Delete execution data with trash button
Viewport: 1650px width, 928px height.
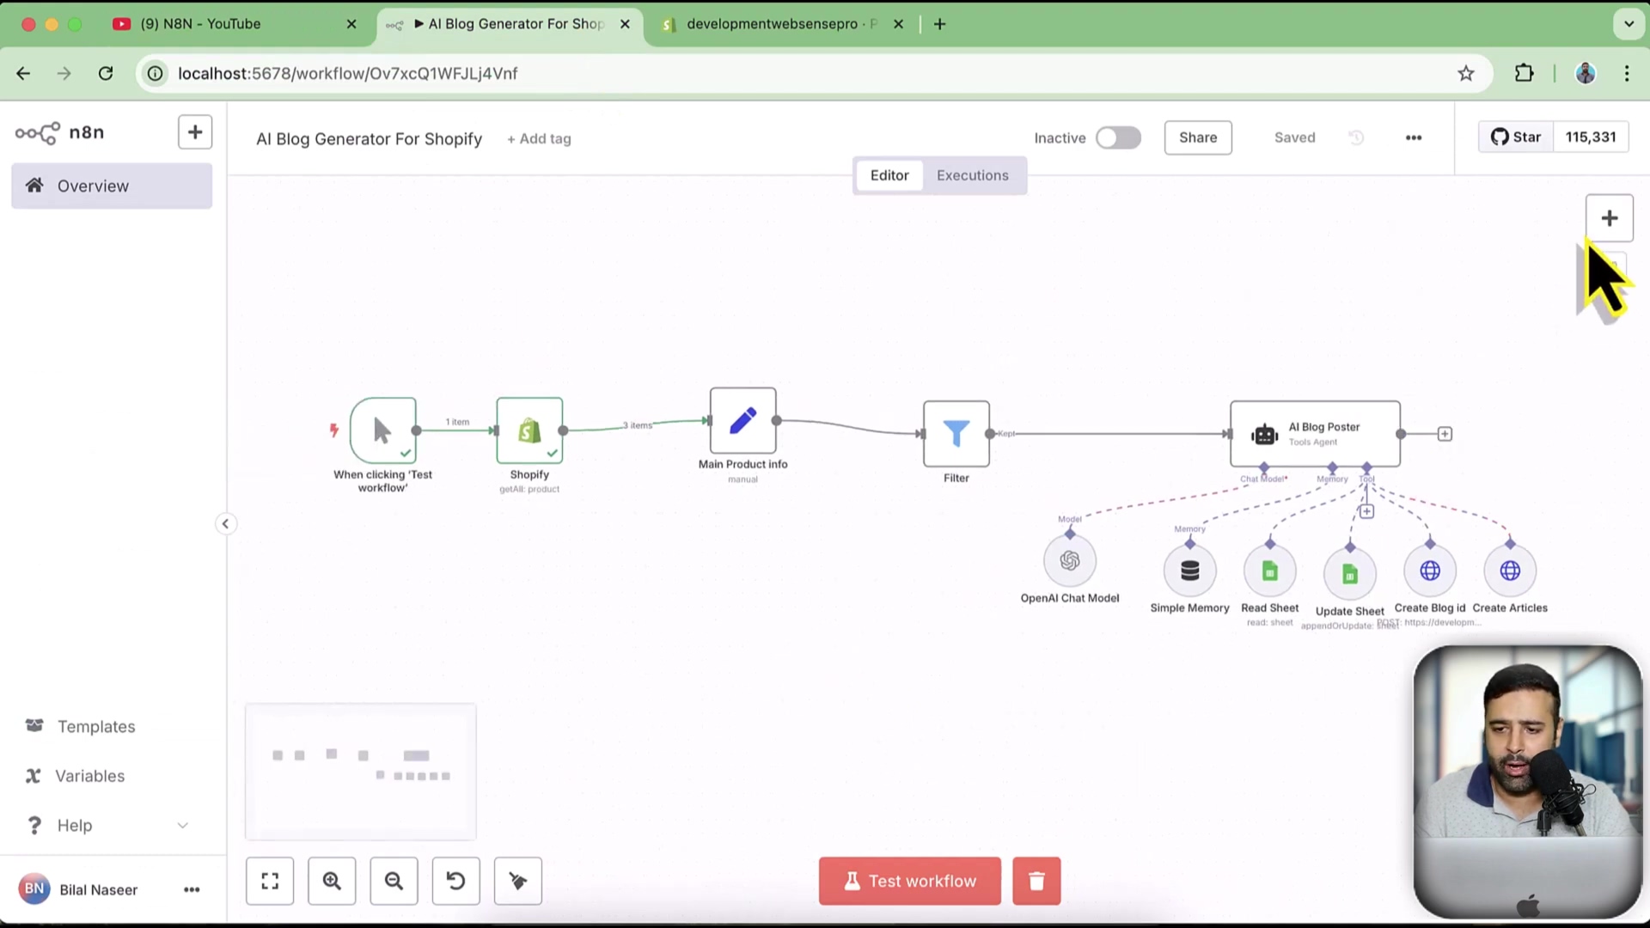point(1036,881)
